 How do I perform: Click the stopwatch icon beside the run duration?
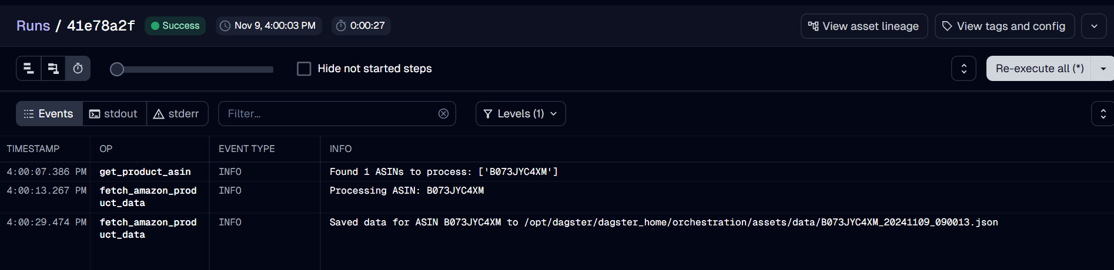coord(341,26)
